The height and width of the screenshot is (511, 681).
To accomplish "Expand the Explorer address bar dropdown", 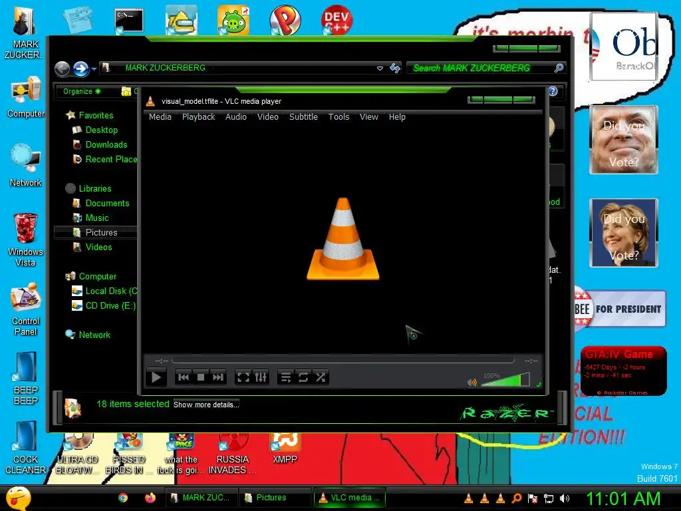I will (x=380, y=69).
